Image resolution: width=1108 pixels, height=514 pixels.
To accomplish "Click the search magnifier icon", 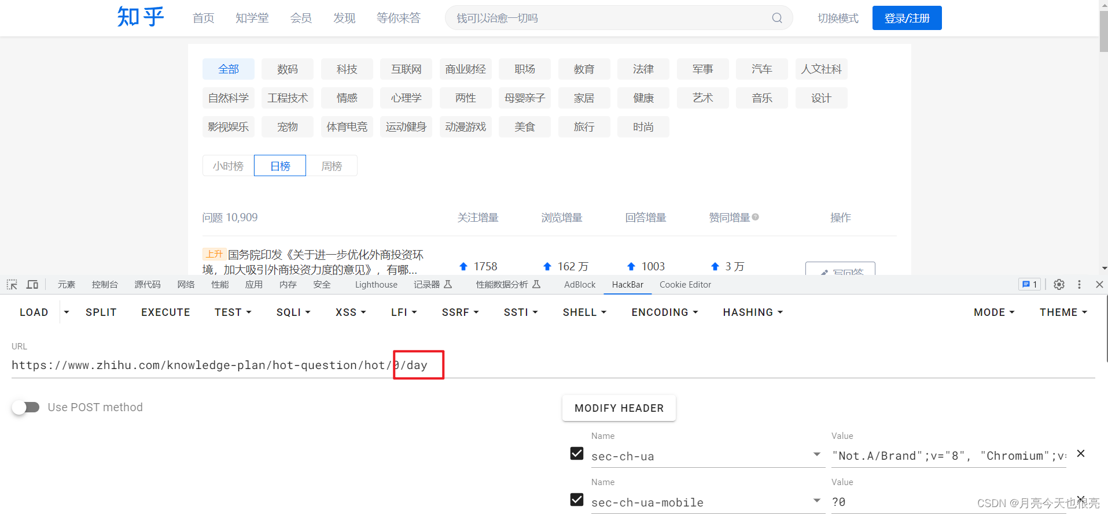I will [x=777, y=18].
